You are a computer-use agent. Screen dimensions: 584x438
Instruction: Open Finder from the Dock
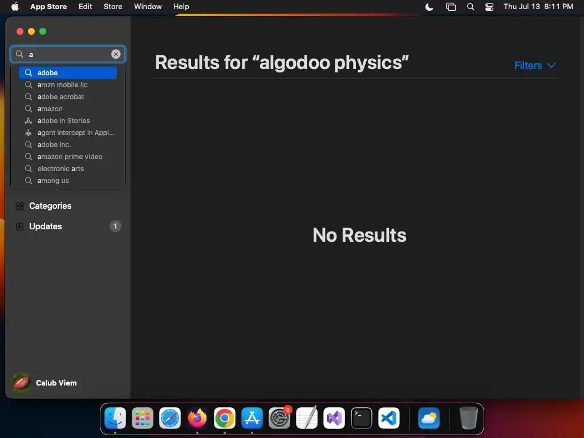115,418
